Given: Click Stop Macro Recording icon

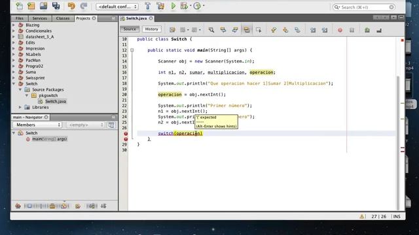Looking at the screenshot, I should point(352,30).
